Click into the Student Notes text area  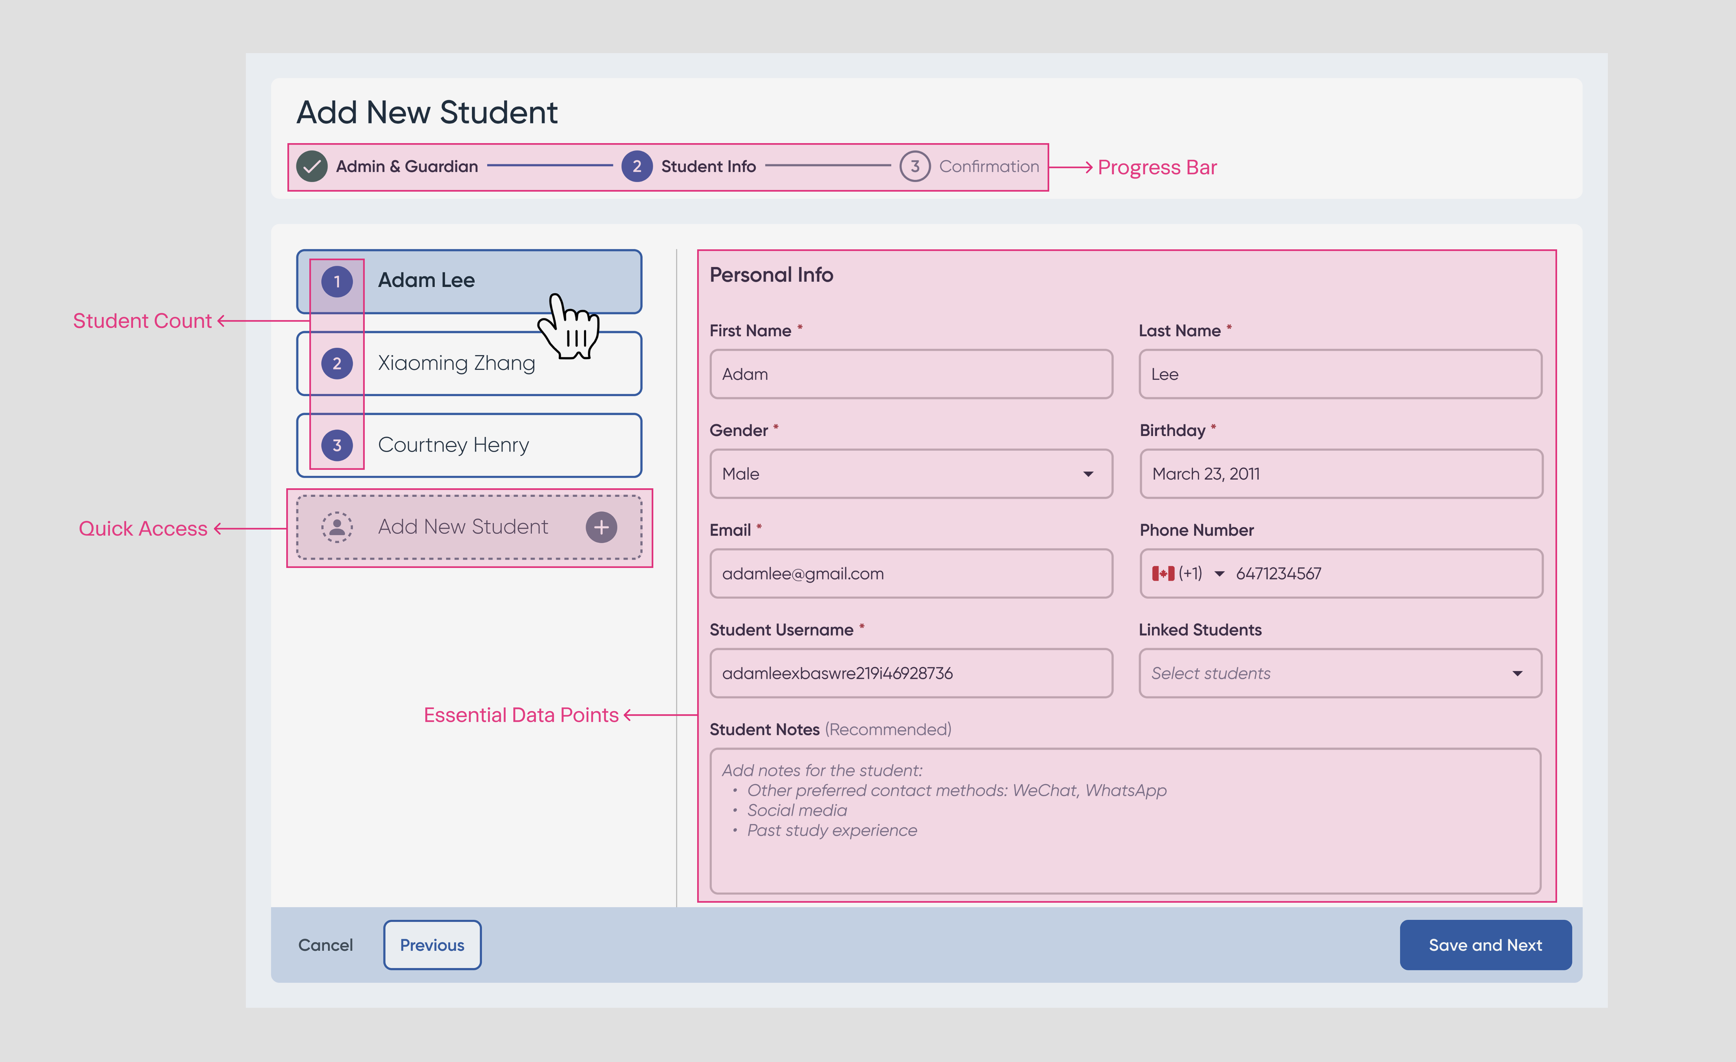[1125, 821]
